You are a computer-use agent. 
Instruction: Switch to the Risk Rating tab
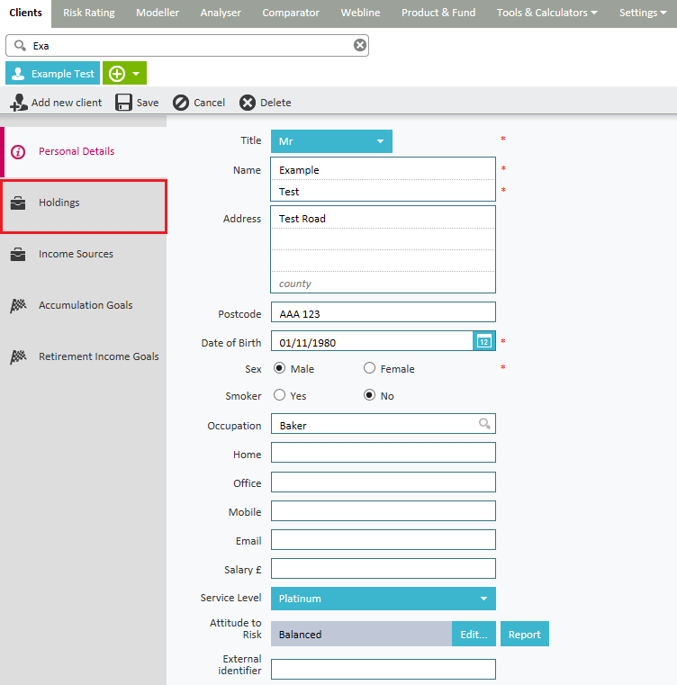point(89,13)
